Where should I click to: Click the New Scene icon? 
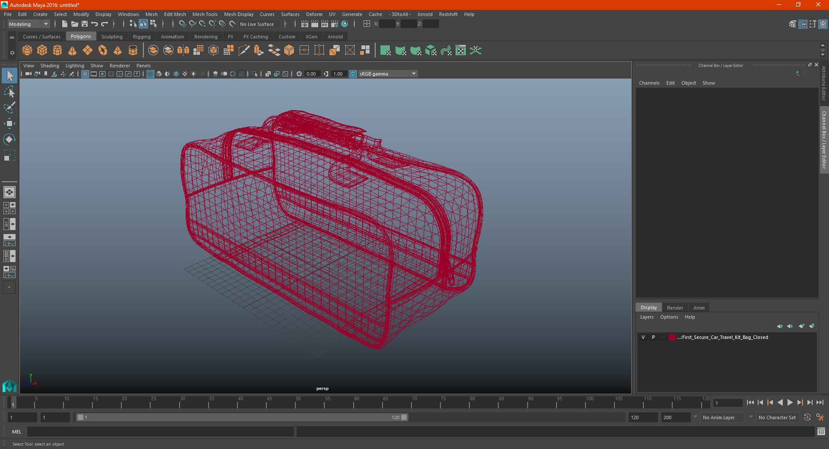point(65,24)
